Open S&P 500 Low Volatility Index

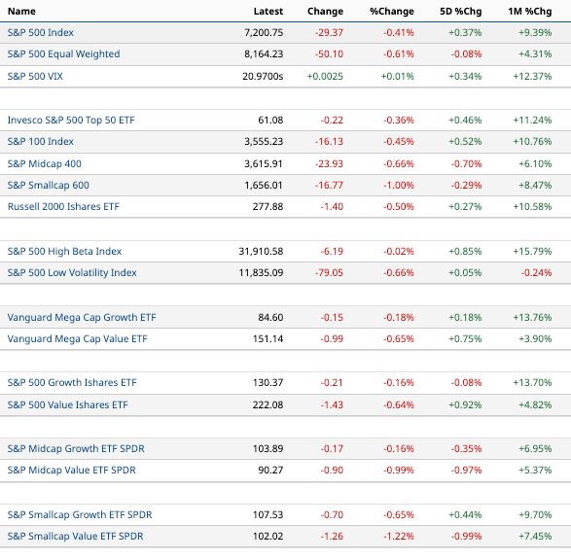coord(72,272)
